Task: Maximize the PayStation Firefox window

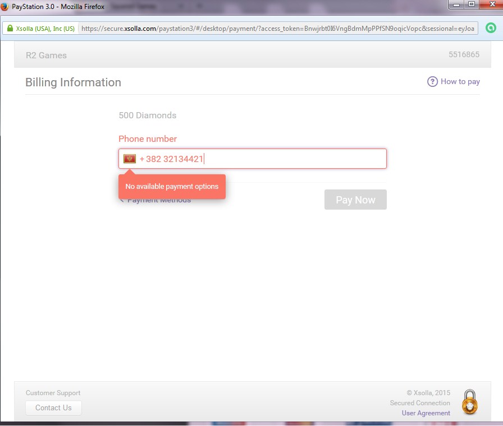Action: point(471,4)
